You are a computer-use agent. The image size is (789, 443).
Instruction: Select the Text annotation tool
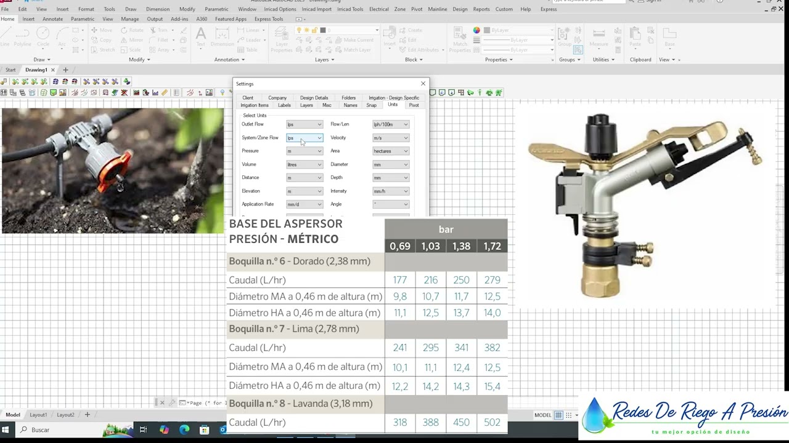pyautogui.click(x=200, y=37)
